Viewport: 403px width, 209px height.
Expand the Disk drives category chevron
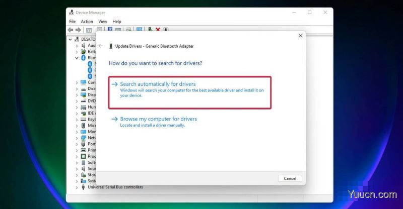[x=77, y=89]
